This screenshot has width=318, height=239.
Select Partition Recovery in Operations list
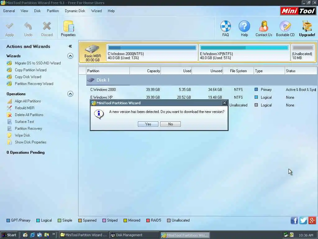pos(28,129)
